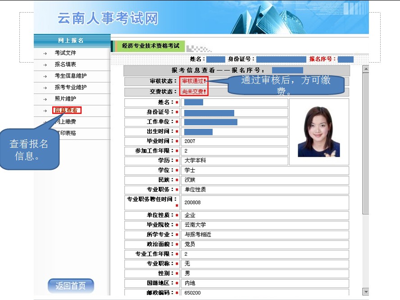
Task: Select 打印表格 in the sidebar
Action: 67,133
